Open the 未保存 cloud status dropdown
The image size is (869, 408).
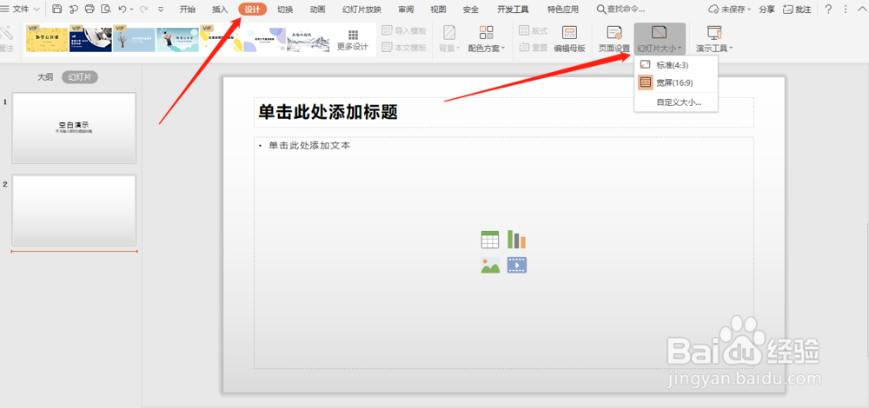730,10
